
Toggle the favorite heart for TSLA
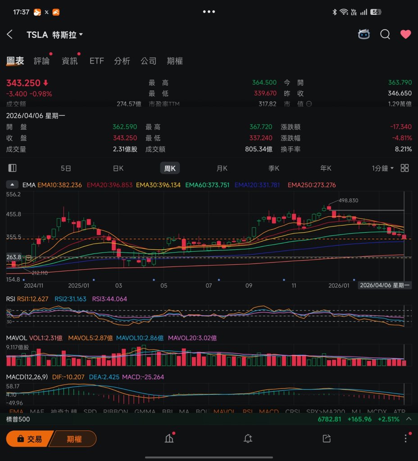click(x=406, y=34)
